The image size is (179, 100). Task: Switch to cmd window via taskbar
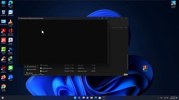[x=104, y=98]
